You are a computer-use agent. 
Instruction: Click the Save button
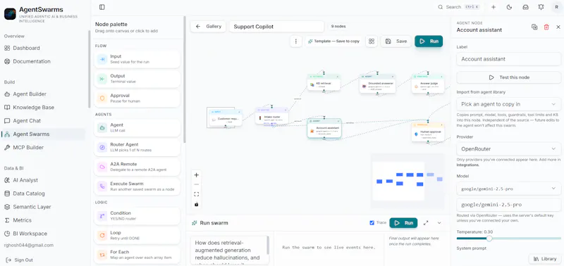pyautogui.click(x=396, y=42)
